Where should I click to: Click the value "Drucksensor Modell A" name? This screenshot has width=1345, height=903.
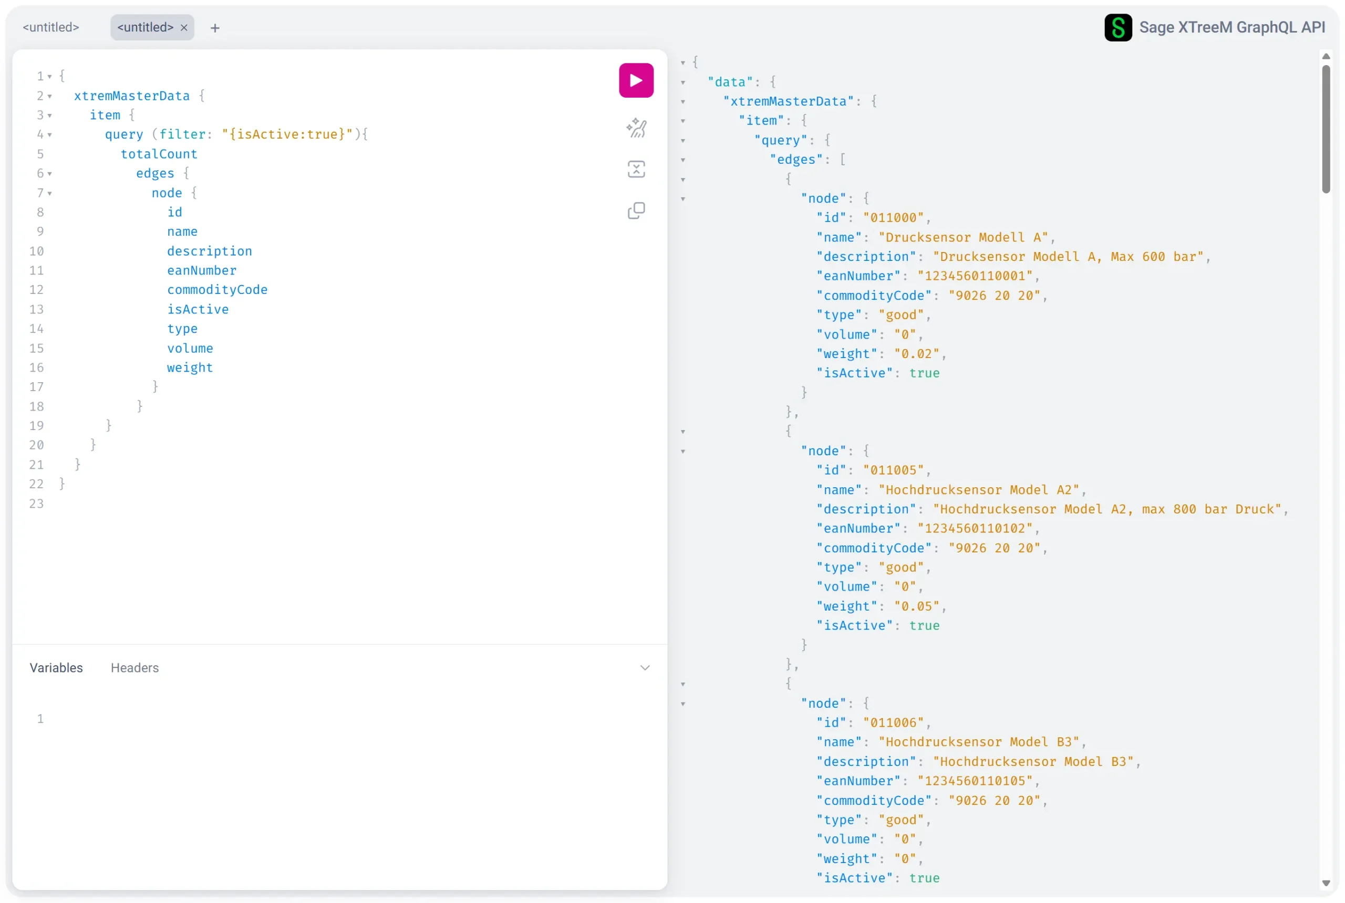pyautogui.click(x=966, y=237)
